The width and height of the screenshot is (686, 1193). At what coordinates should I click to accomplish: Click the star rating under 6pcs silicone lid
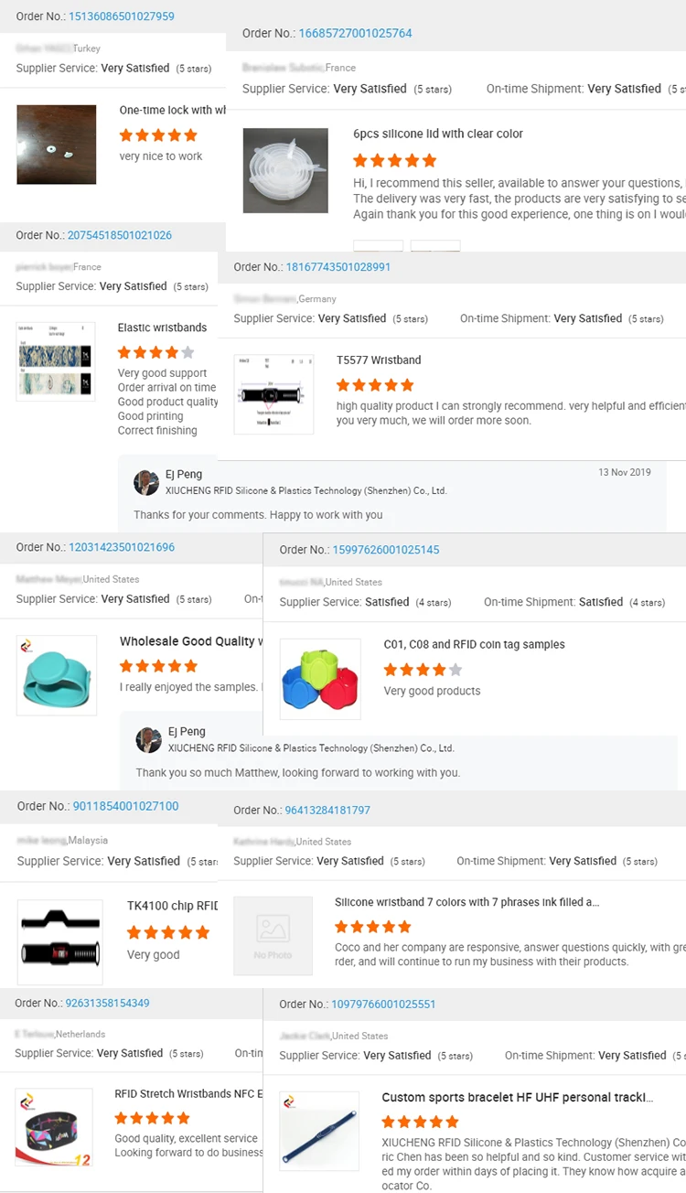pos(394,161)
